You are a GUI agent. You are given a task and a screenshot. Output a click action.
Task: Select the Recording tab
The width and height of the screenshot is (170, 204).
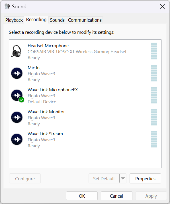pyautogui.click(x=36, y=20)
